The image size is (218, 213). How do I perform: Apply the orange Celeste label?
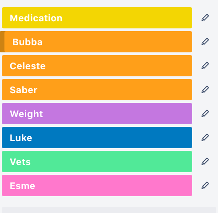tap(97, 66)
